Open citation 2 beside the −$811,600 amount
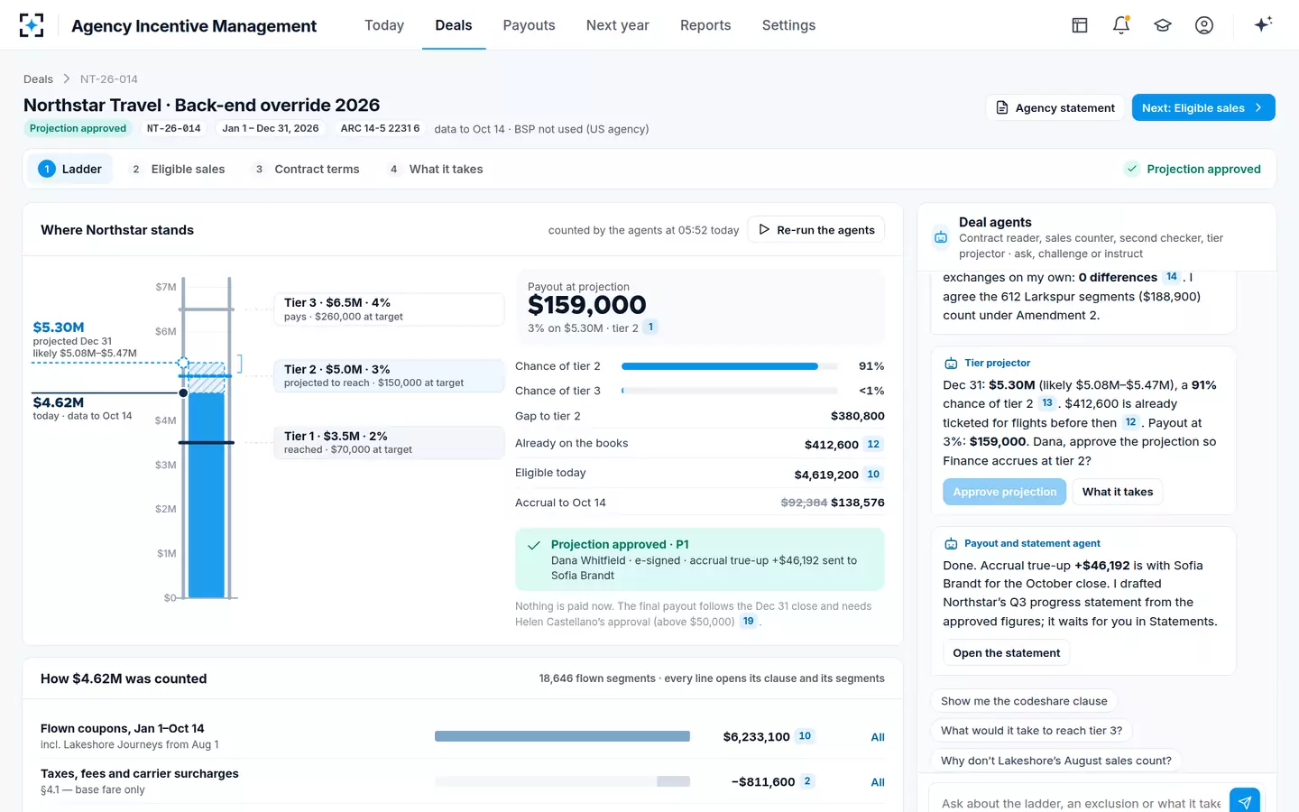1299x812 pixels. tap(807, 781)
